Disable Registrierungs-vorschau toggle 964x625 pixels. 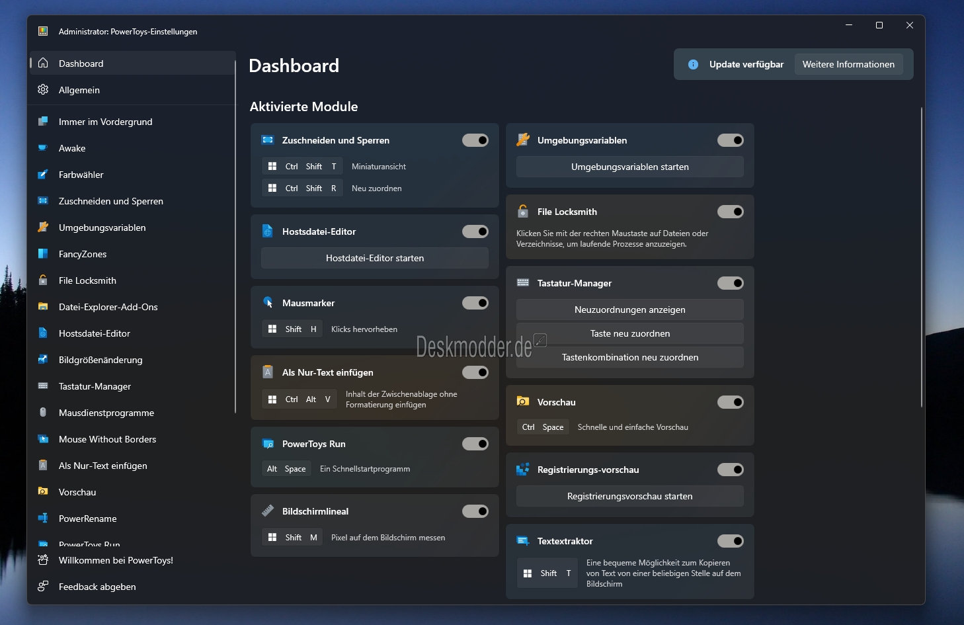click(731, 470)
